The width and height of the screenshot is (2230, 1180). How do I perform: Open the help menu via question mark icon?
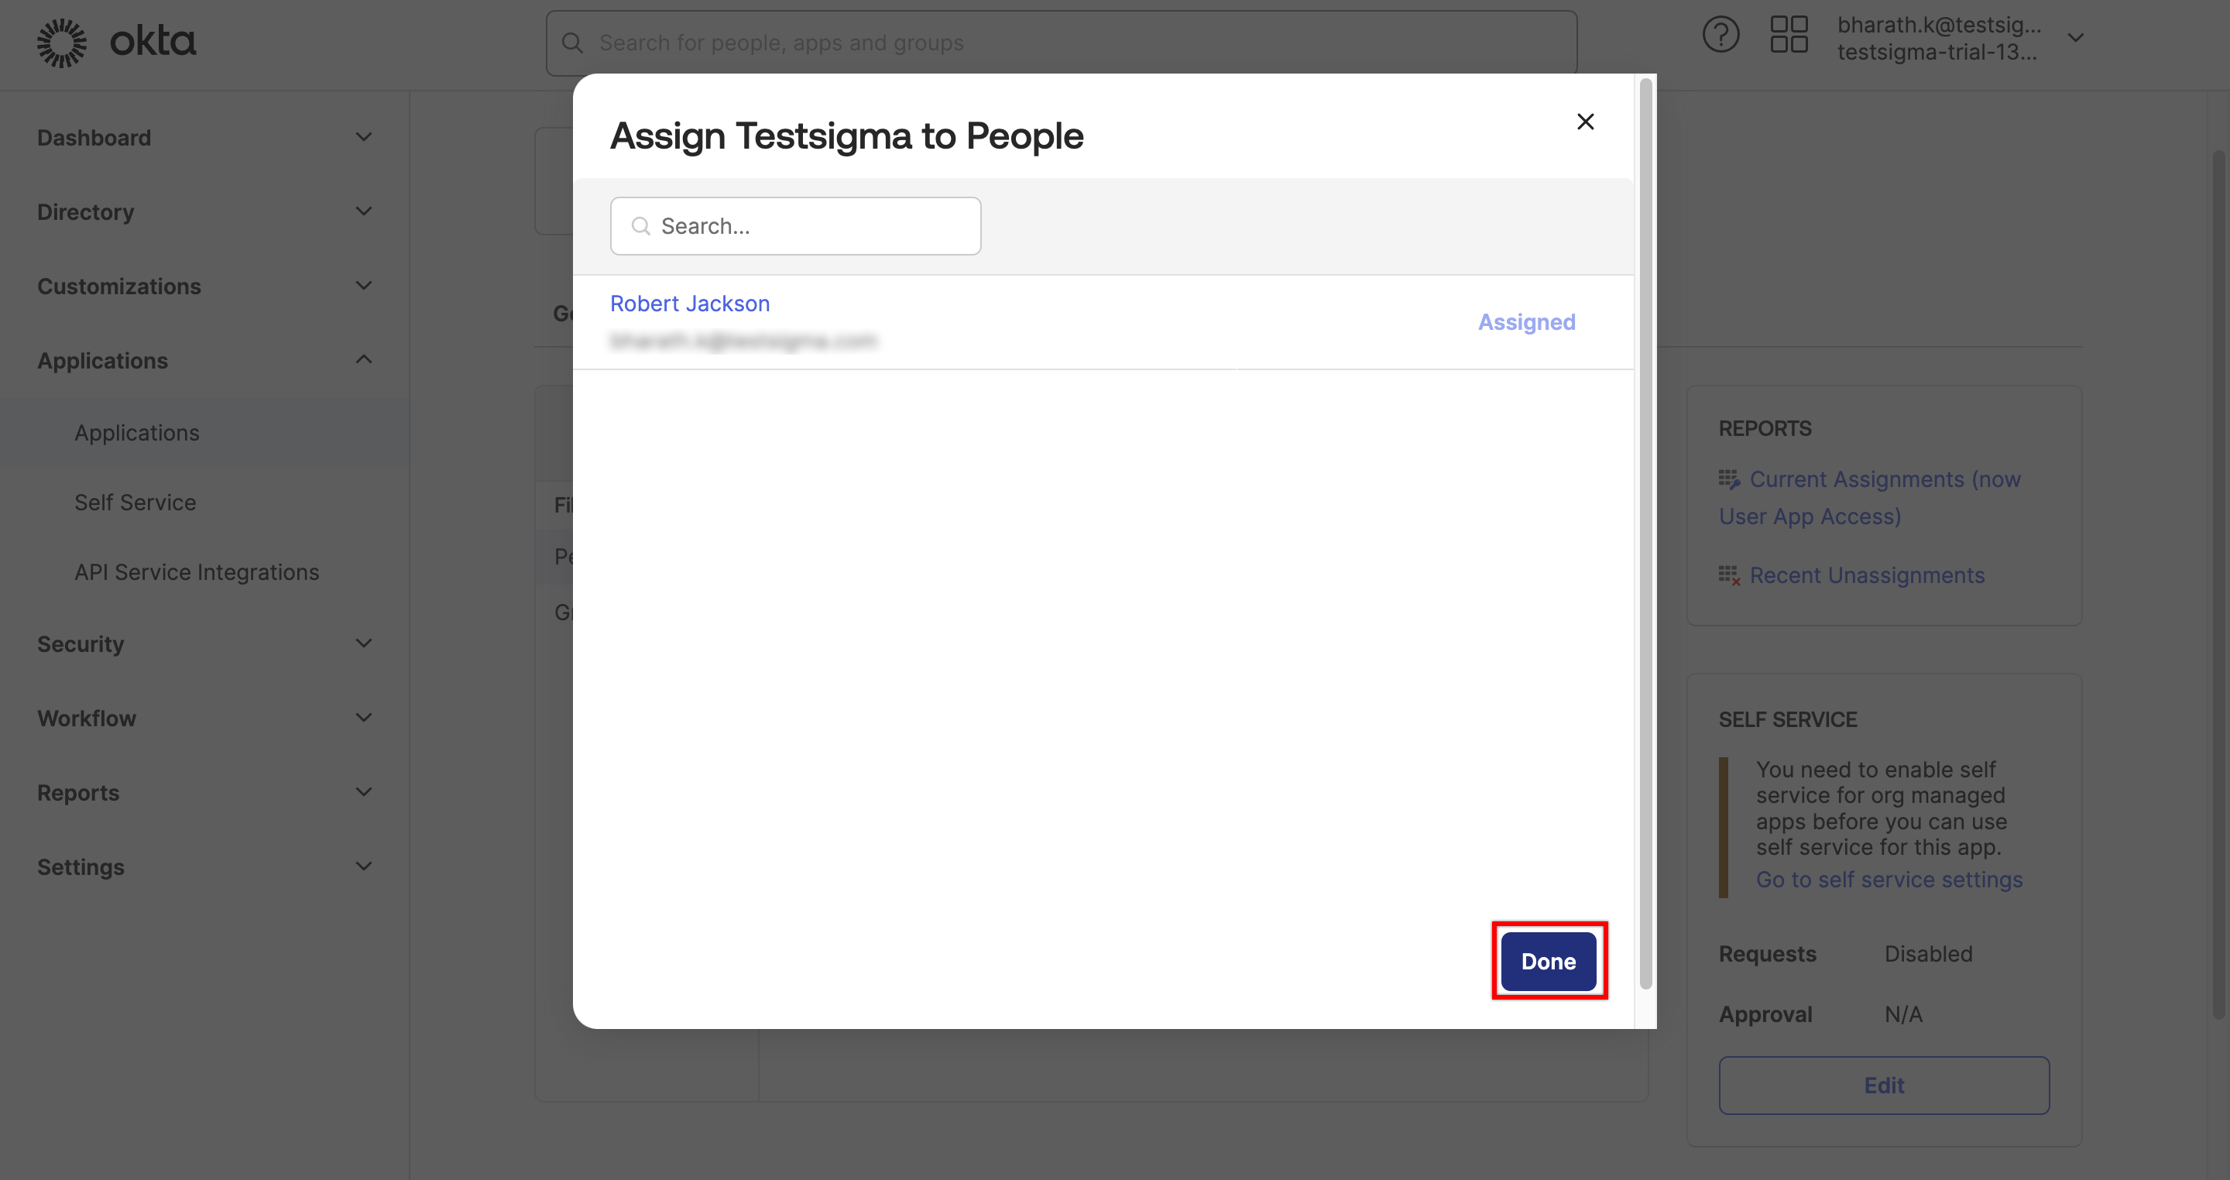click(x=1720, y=35)
